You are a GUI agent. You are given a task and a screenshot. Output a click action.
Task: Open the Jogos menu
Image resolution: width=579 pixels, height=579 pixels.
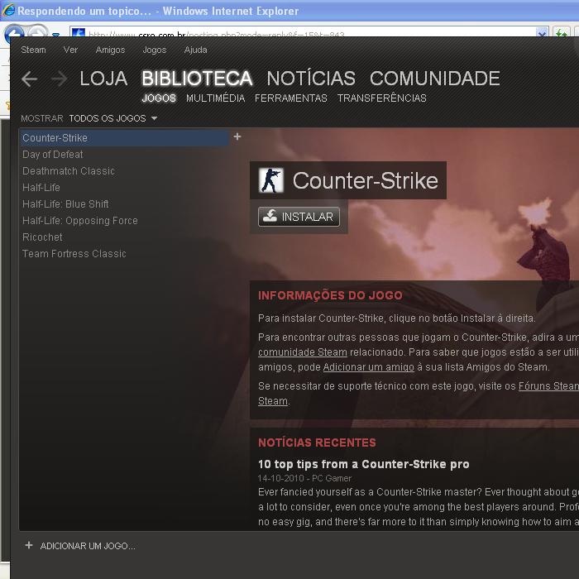tap(155, 50)
